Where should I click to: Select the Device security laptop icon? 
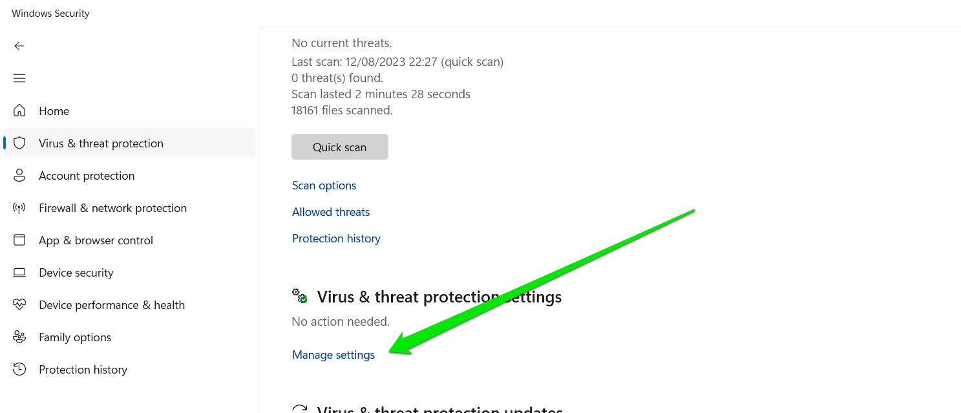(x=19, y=272)
